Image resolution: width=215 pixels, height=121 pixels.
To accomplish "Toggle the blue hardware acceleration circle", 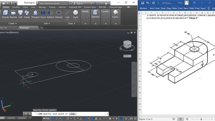I will point(121,119).
